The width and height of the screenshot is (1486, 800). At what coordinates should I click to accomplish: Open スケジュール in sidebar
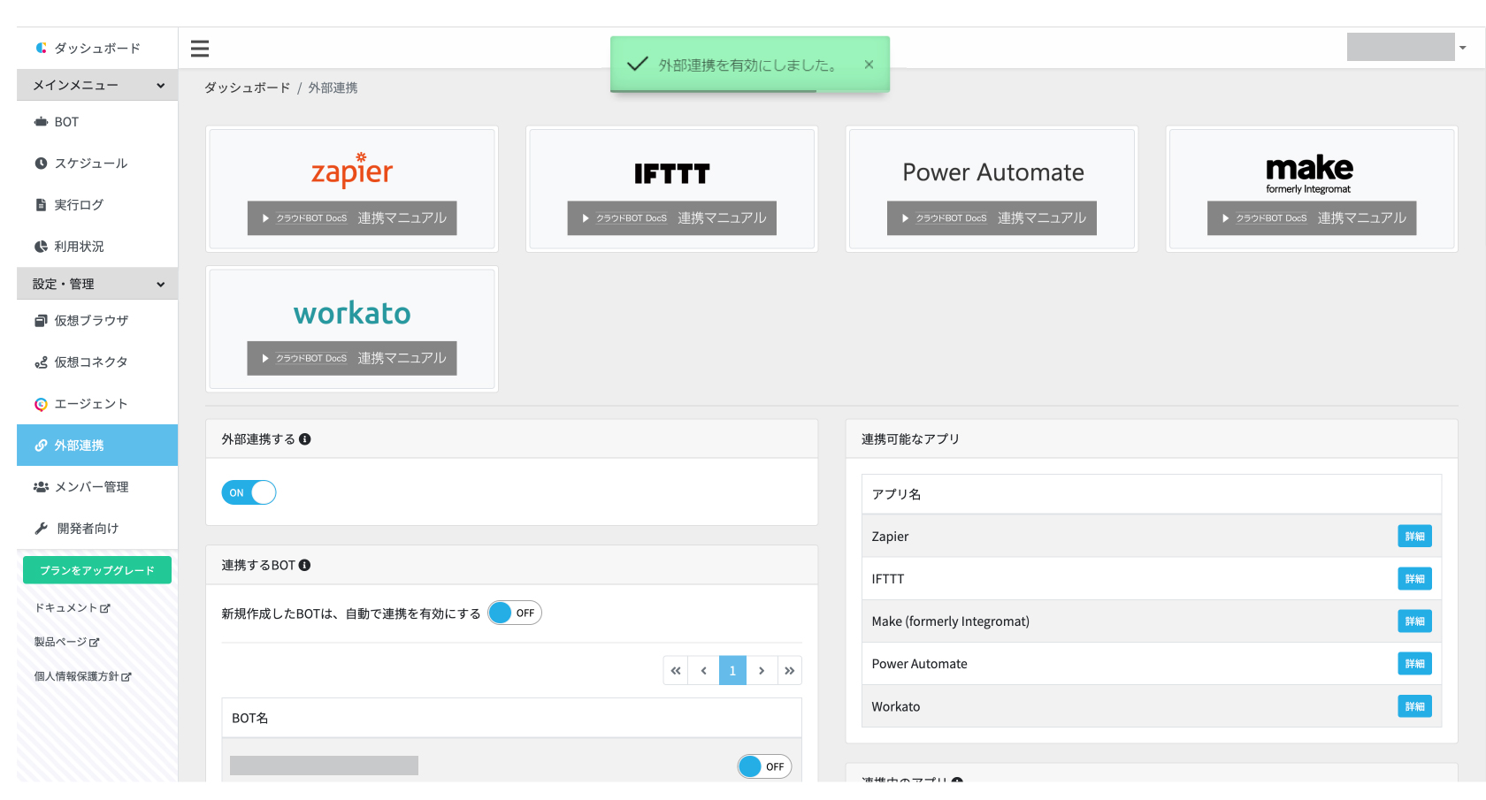(97, 164)
